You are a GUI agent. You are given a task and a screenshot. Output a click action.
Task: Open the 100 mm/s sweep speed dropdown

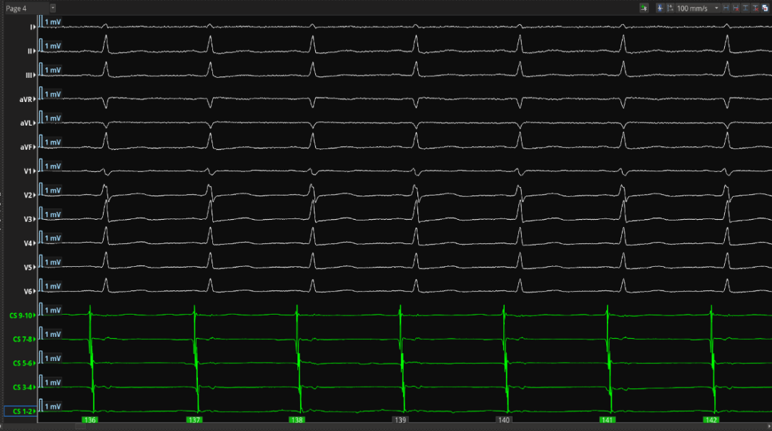tap(716, 8)
